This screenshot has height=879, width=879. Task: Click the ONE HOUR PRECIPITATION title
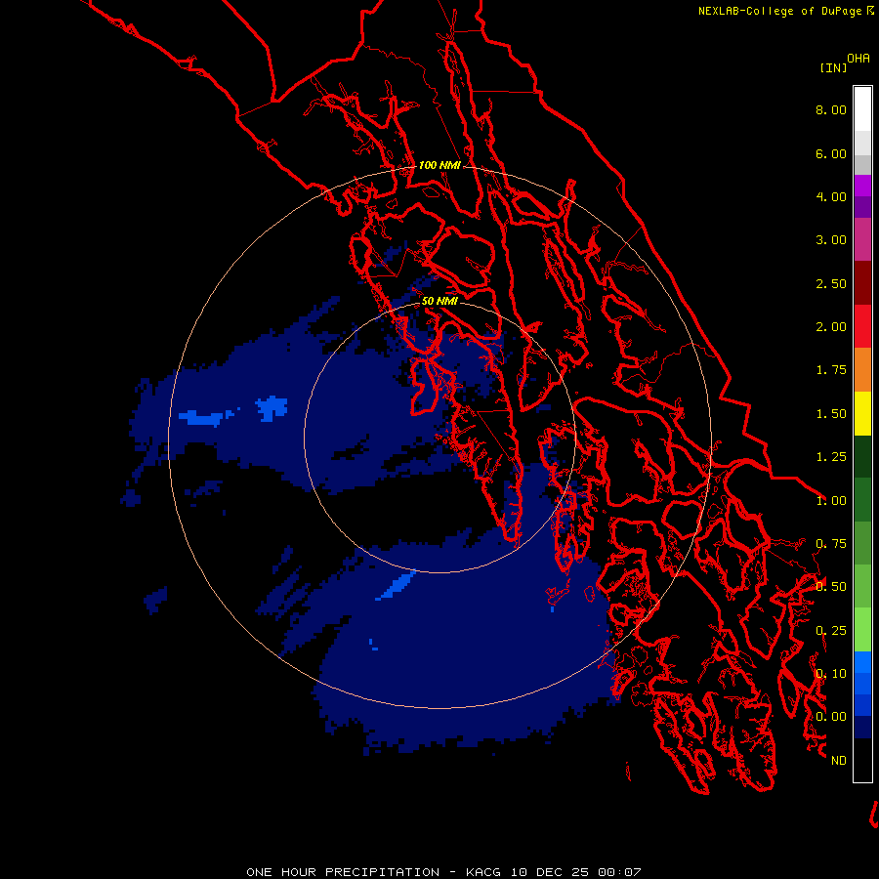tap(343, 872)
